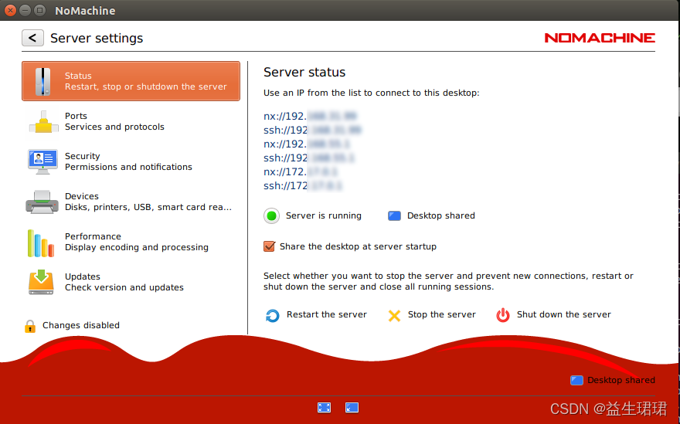Open the Updates download icon
Image resolution: width=680 pixels, height=424 pixels.
click(41, 282)
